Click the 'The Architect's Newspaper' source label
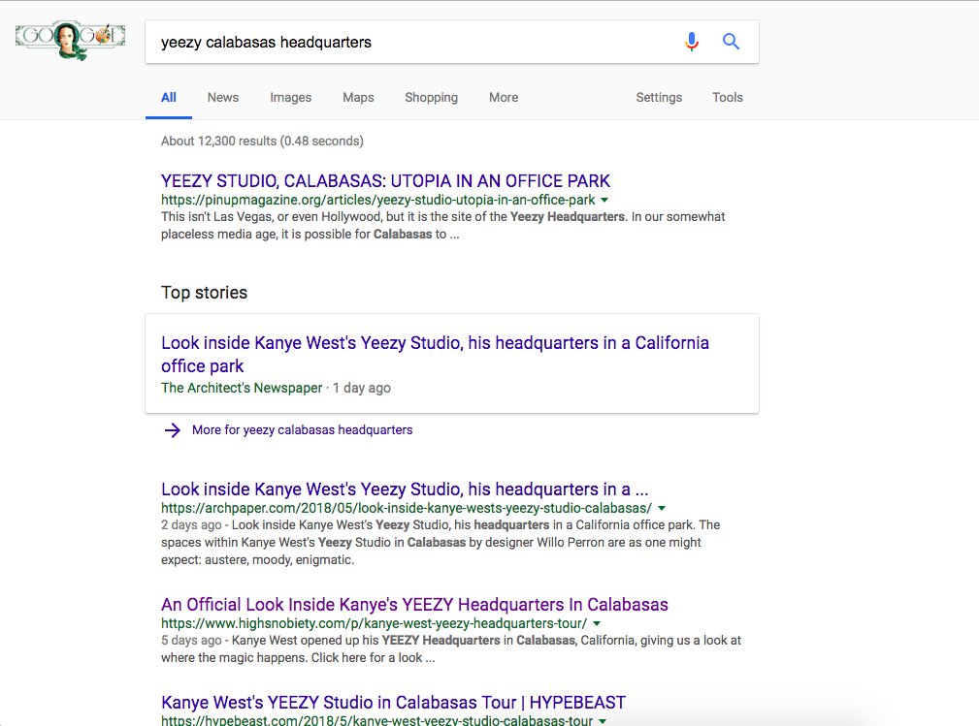The width and height of the screenshot is (979, 726). (x=242, y=388)
